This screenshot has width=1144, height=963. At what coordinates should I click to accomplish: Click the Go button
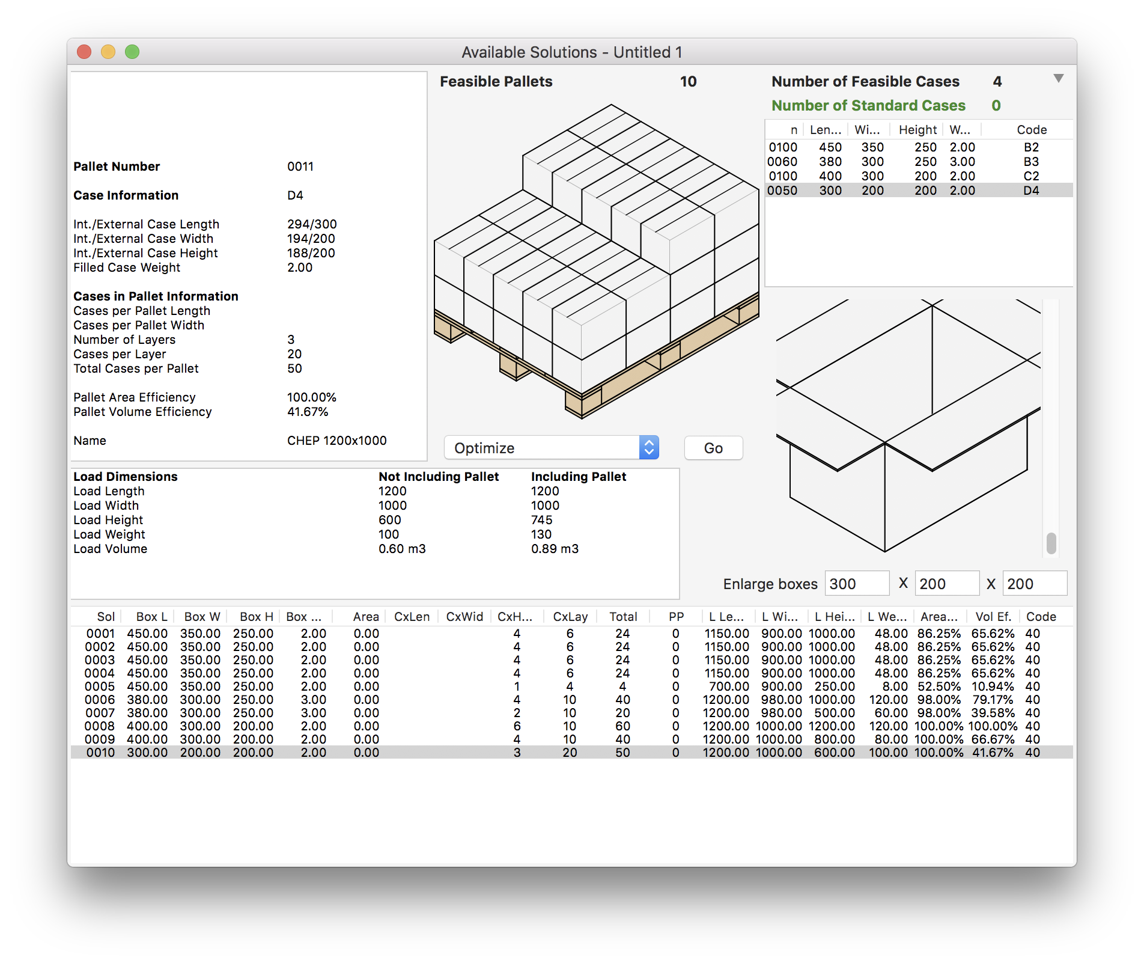pos(713,448)
